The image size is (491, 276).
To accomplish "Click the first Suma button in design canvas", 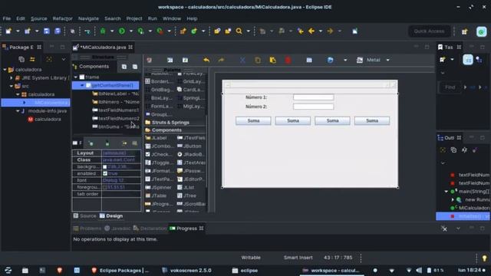I will pyautogui.click(x=253, y=121).
